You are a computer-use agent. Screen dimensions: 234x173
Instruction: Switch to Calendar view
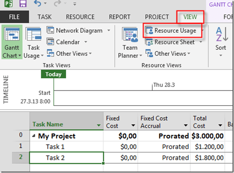point(68,42)
